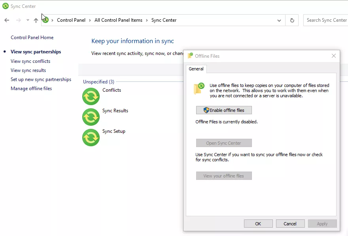Click Sync Center breadcrumb in address bar
Viewport: 348px width, 236px height.
coord(164,20)
